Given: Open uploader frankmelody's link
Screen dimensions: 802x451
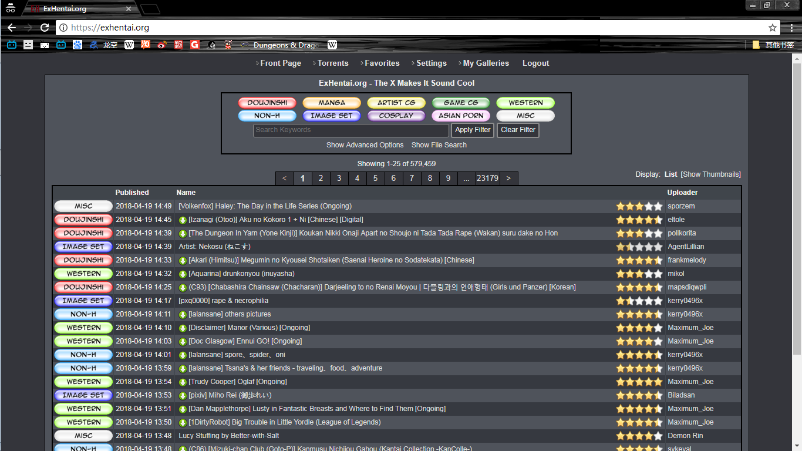Looking at the screenshot, I should pos(687,261).
